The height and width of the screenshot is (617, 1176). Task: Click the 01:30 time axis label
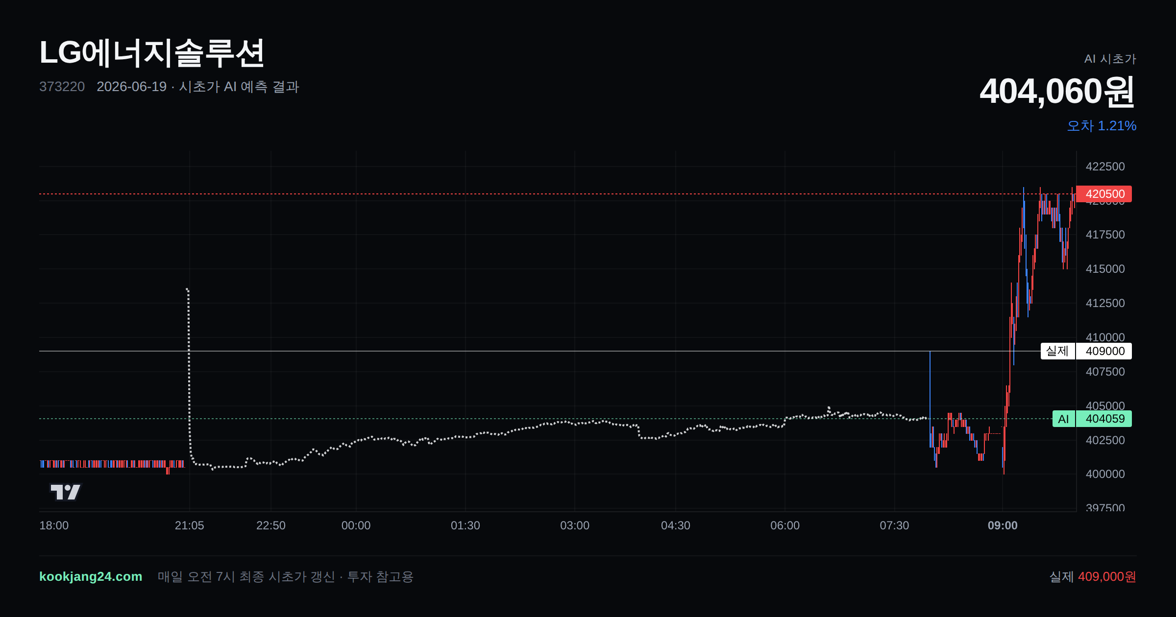pyautogui.click(x=465, y=525)
